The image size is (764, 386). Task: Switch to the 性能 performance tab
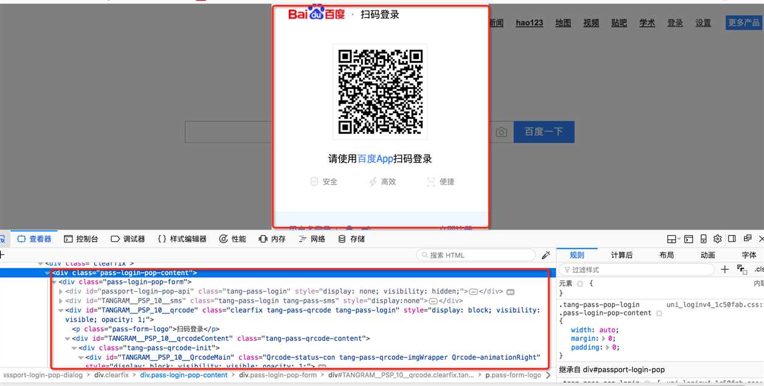coord(233,239)
